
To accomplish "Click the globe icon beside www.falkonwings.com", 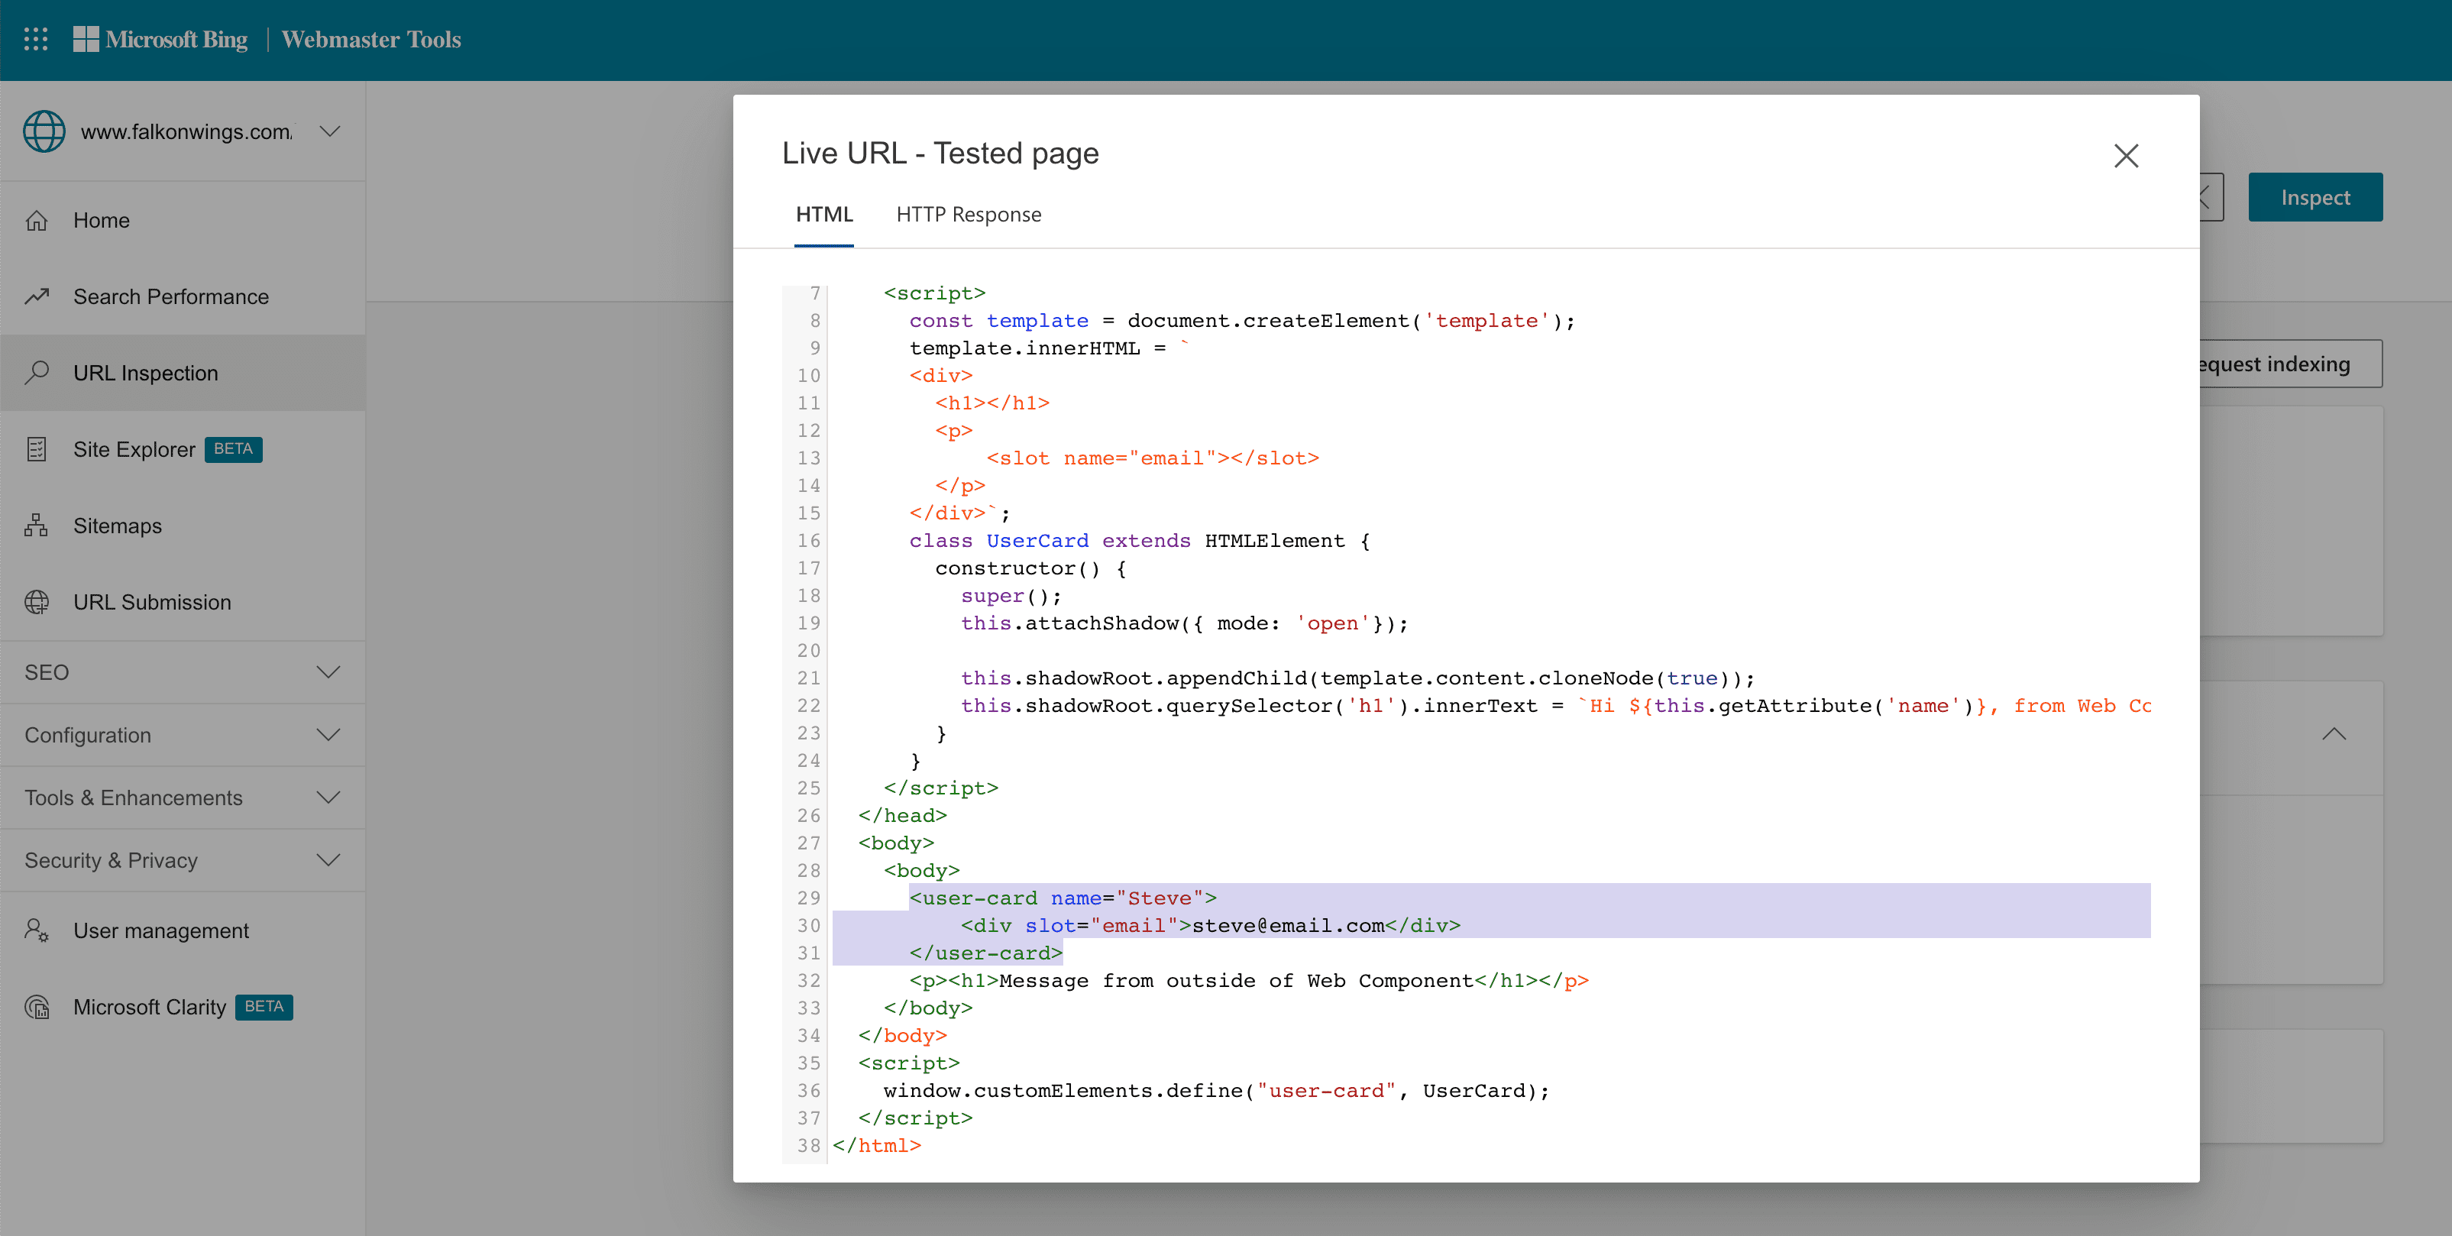I will [44, 131].
